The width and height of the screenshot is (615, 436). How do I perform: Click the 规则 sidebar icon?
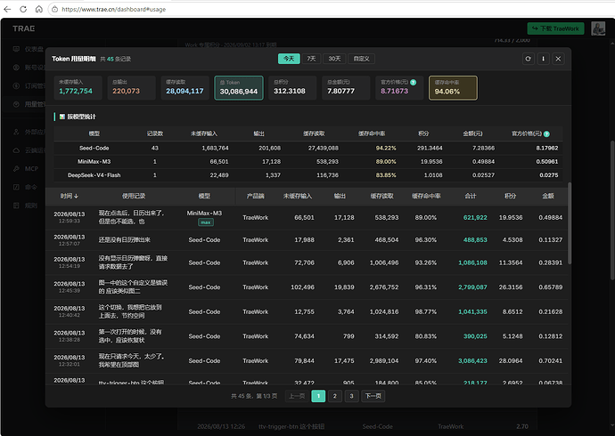coord(16,206)
